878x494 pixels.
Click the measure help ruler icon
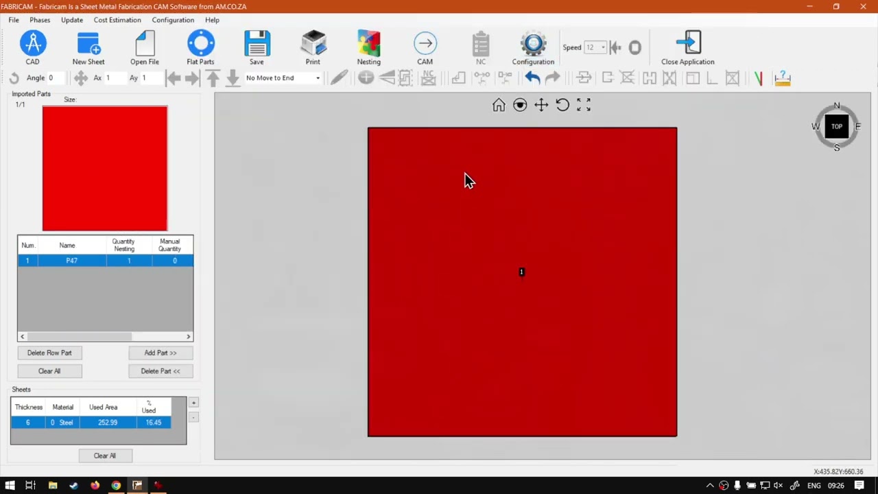point(782,78)
